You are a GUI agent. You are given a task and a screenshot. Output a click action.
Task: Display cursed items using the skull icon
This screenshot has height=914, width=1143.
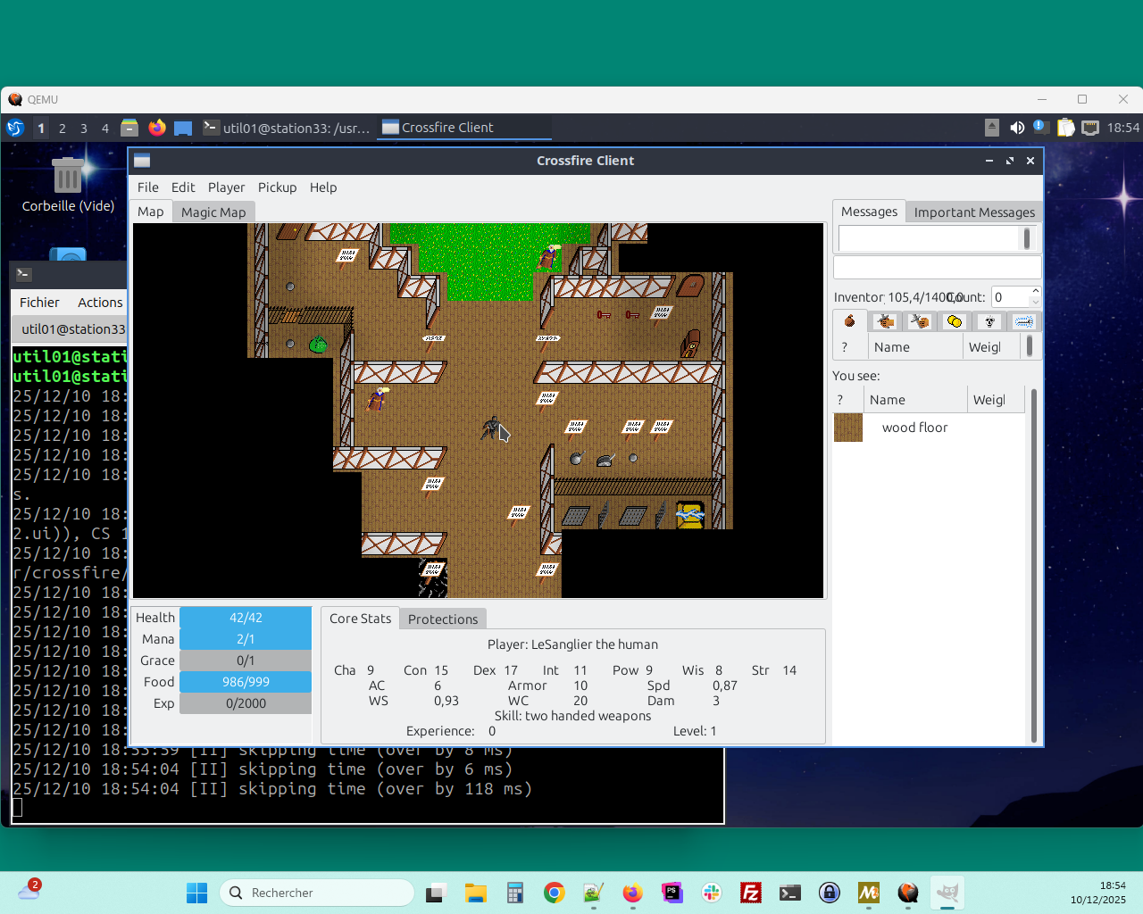coord(989,320)
